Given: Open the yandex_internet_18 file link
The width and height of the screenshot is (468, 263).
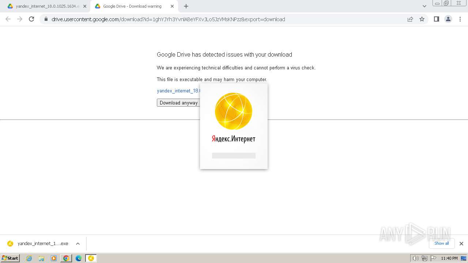Looking at the screenshot, I should 178,91.
